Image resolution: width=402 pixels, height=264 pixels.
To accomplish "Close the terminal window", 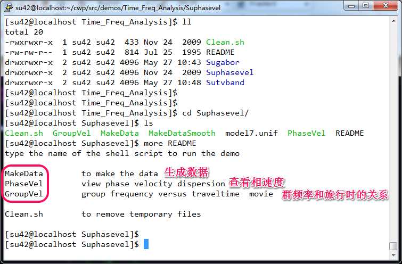I will [385, 6].
